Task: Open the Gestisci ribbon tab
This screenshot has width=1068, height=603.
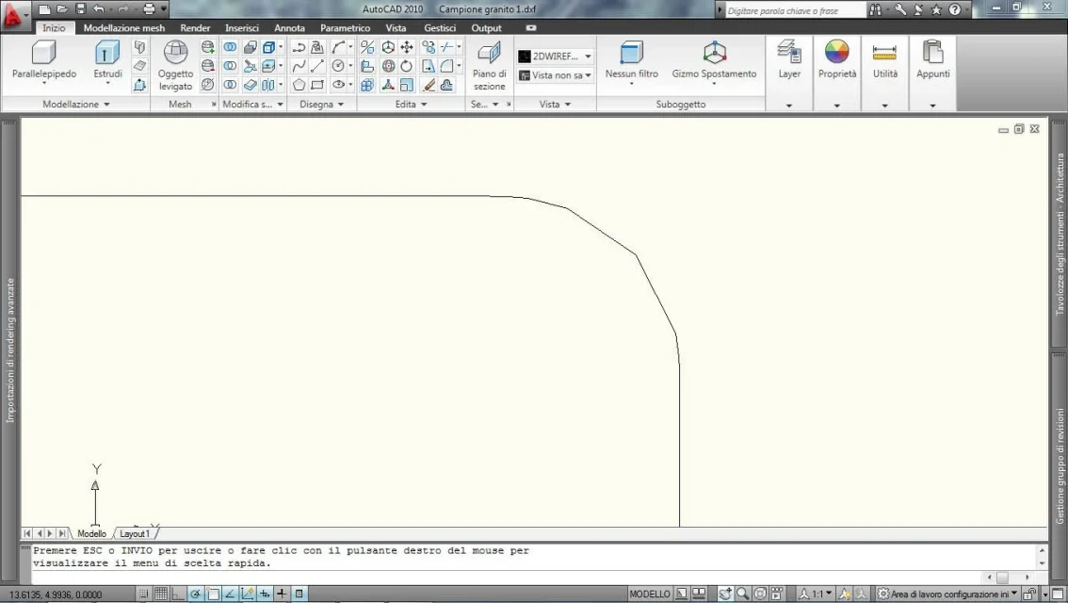Action: (x=440, y=28)
